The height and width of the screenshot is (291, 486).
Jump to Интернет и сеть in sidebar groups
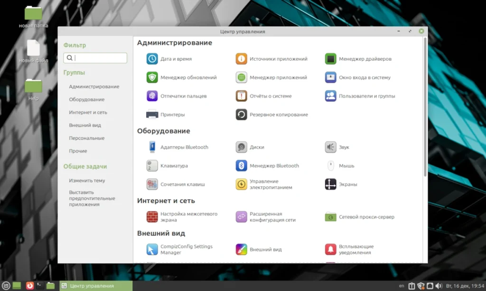click(88, 112)
